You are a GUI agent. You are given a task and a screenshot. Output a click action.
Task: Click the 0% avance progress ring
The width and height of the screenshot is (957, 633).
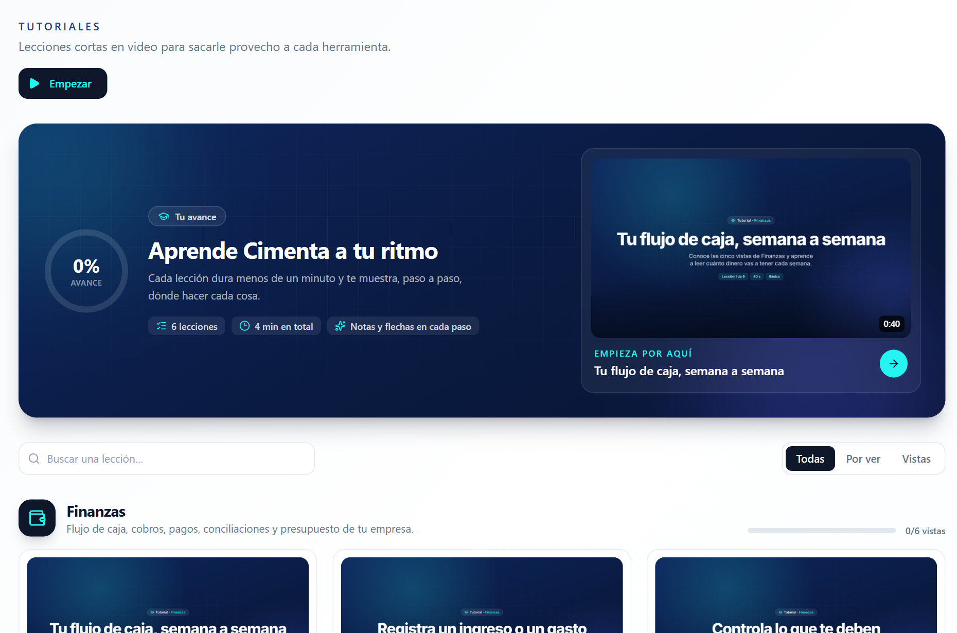[86, 271]
